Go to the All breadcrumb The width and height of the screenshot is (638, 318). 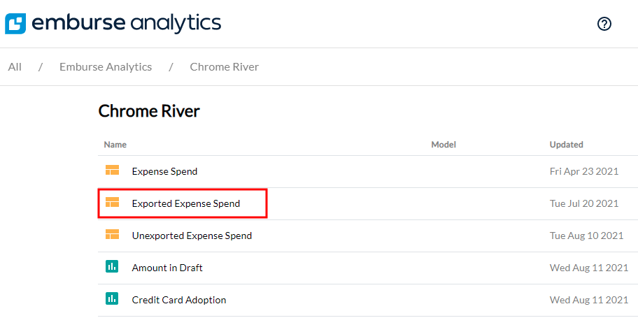click(x=15, y=67)
